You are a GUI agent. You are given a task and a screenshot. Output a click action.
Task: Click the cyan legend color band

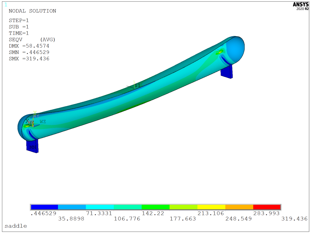point(100,207)
